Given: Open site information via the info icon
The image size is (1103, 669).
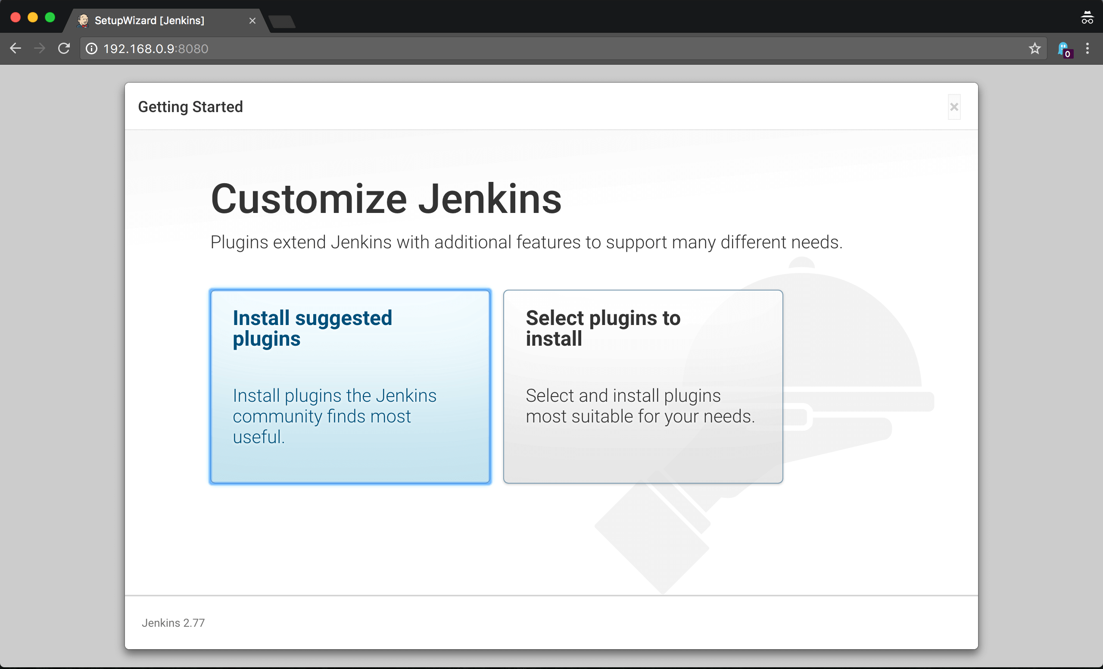Looking at the screenshot, I should click(x=91, y=49).
